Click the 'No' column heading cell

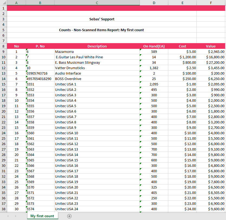(x=17, y=46)
